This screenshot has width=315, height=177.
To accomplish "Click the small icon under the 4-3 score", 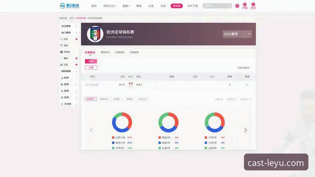I will pos(131,86).
